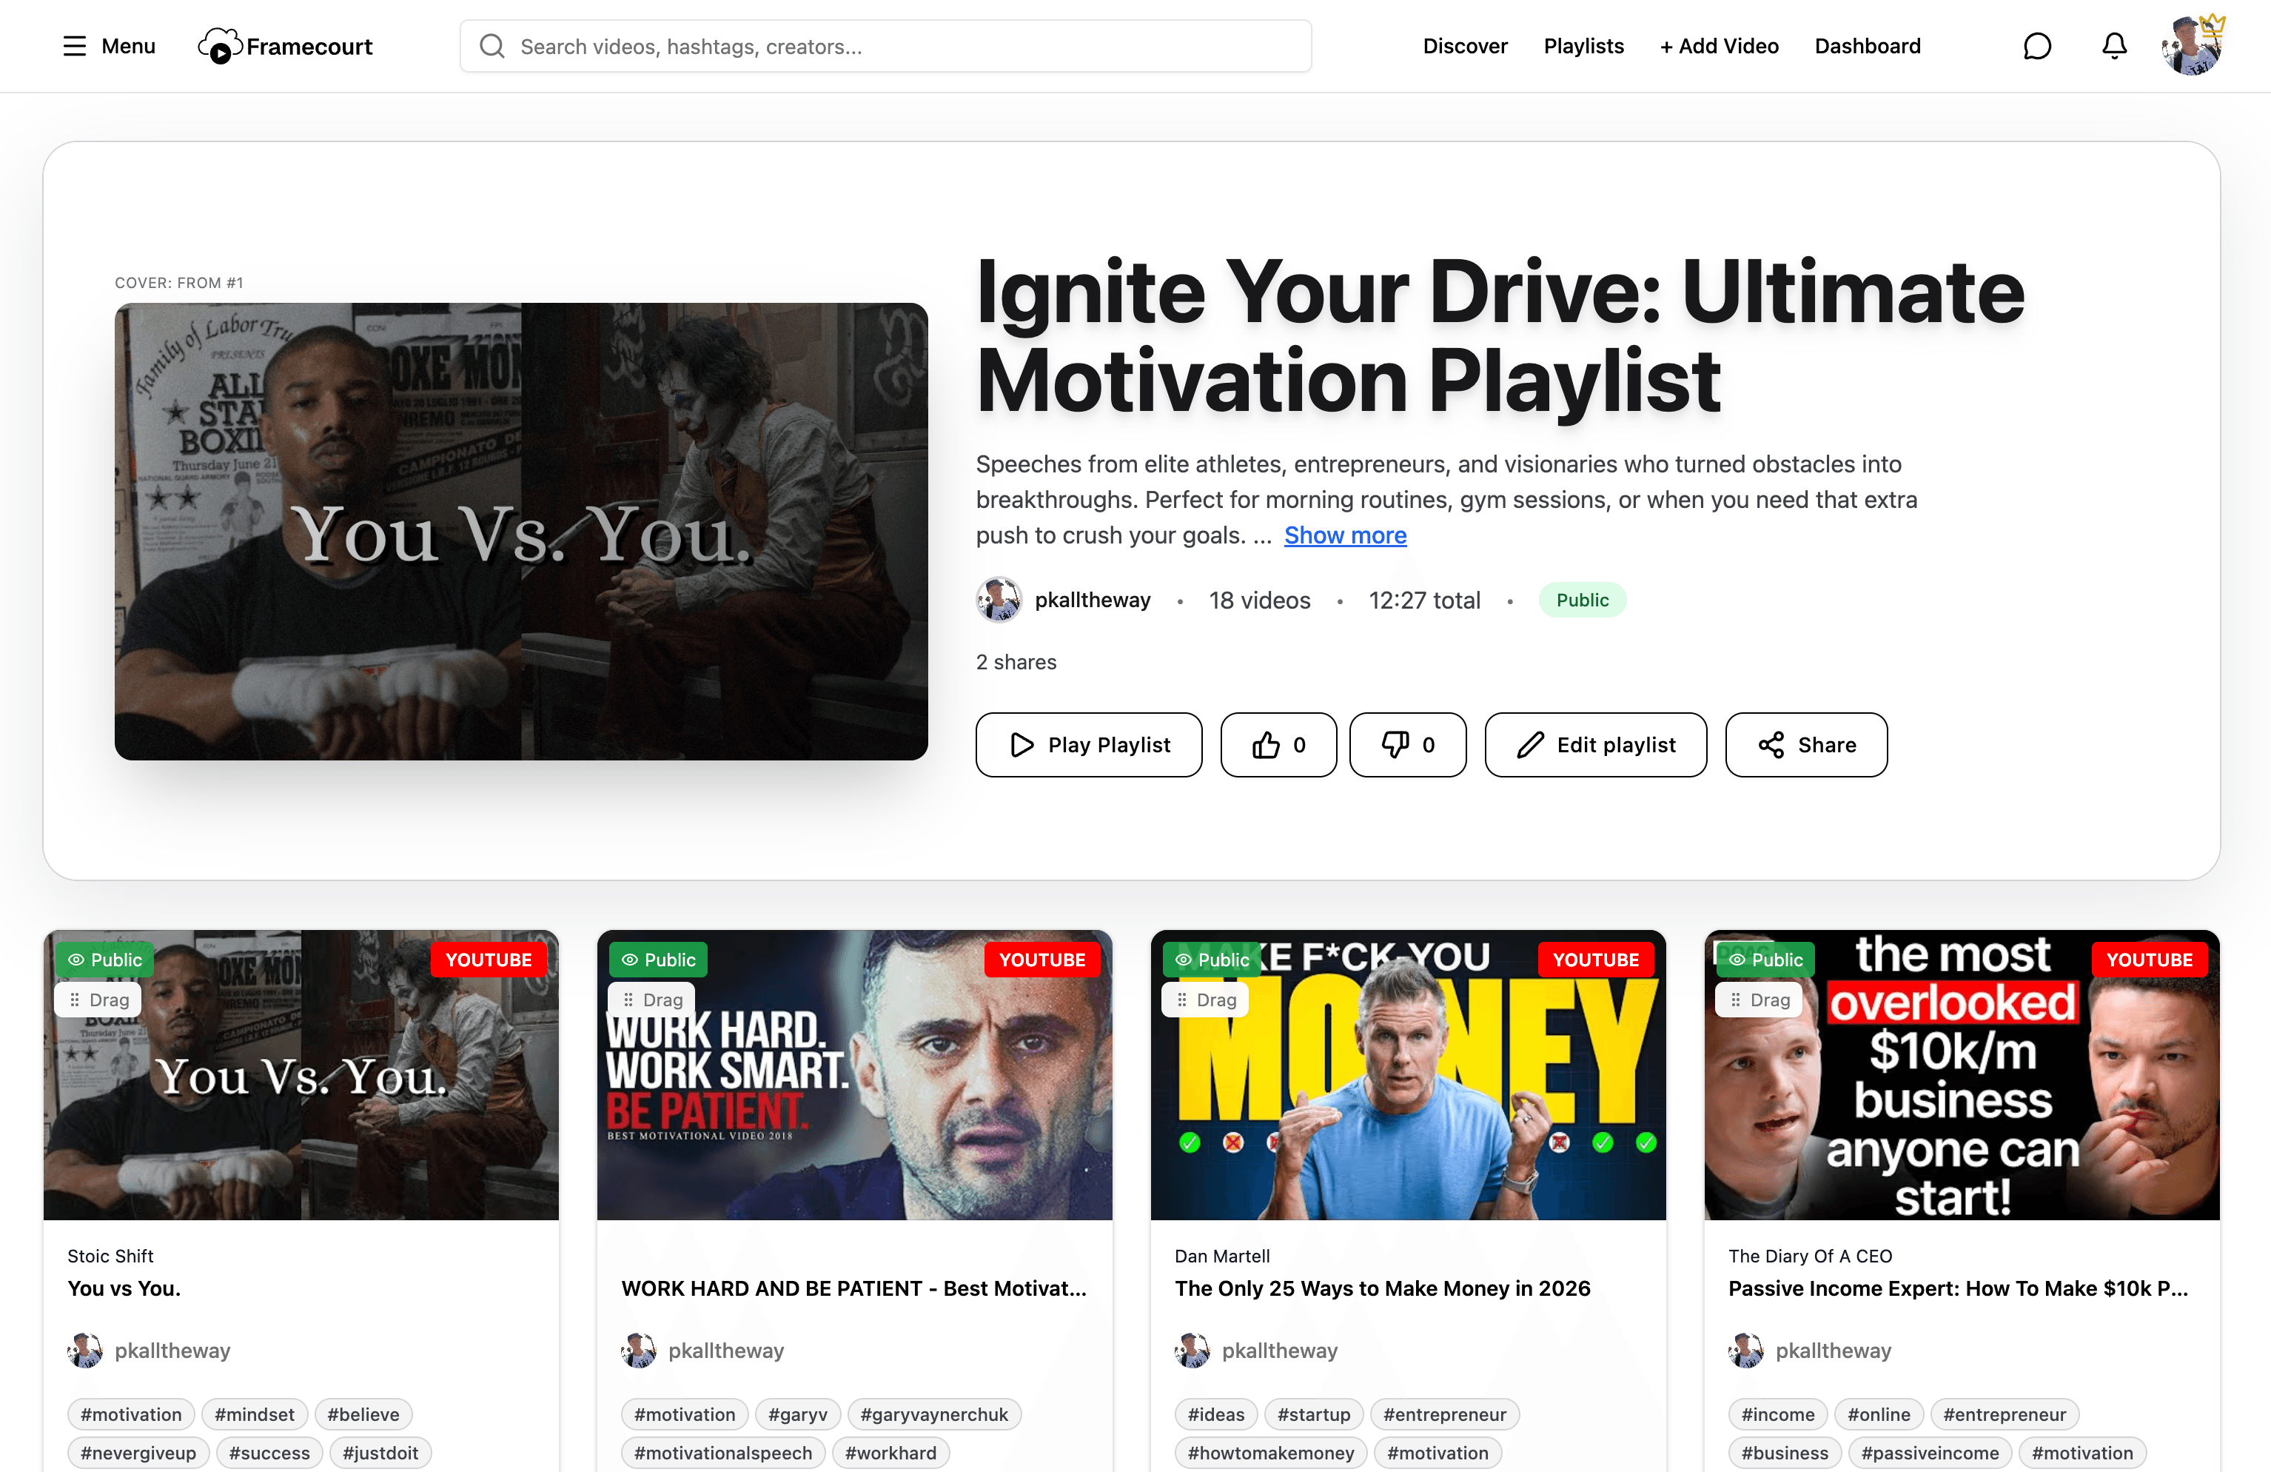Screen dimensions: 2271x1472
Task: Click the Framecourt logo
Action: point(285,46)
